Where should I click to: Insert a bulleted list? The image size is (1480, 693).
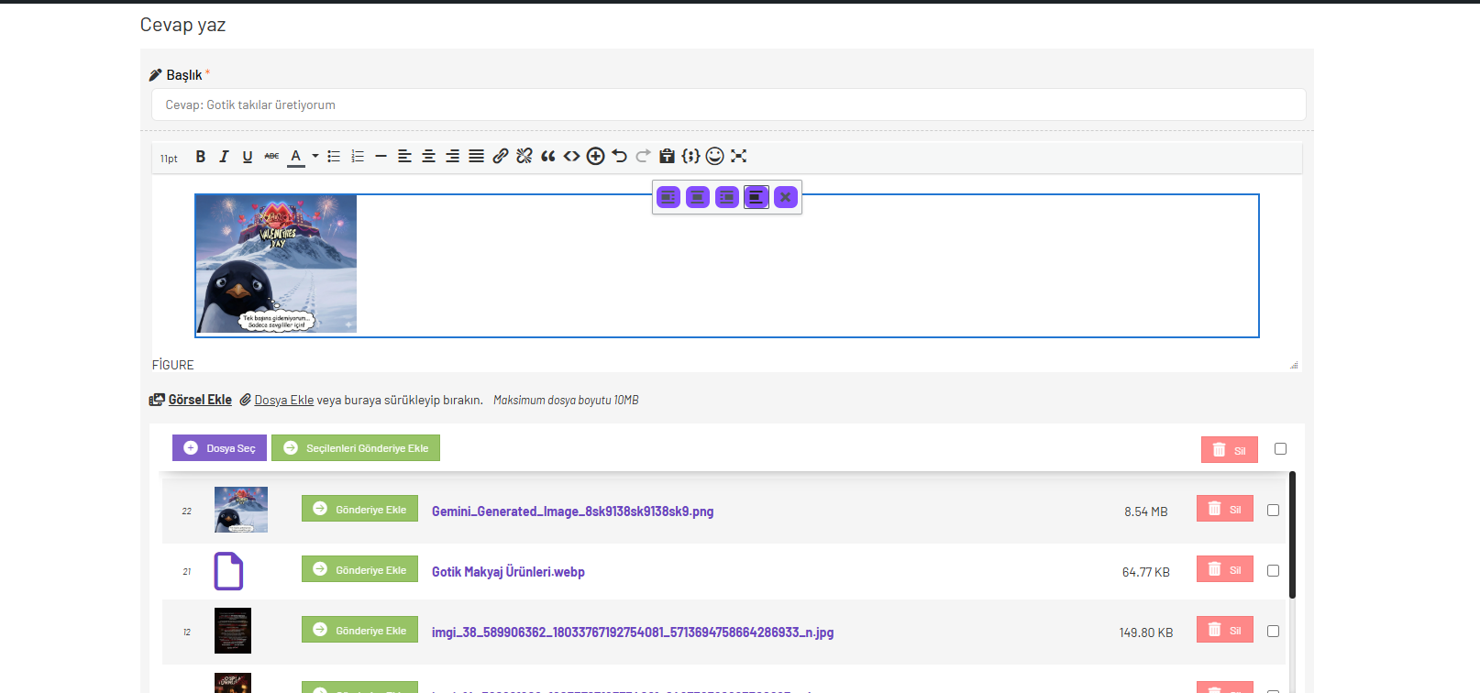(334, 157)
